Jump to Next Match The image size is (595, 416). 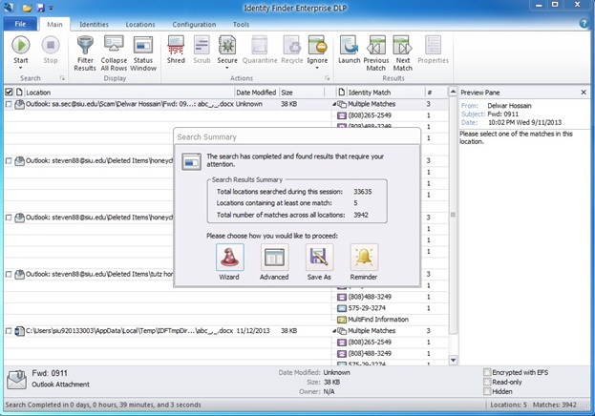point(403,53)
